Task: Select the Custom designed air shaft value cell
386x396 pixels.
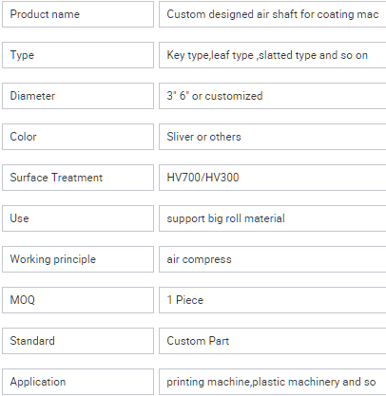Action: [272, 14]
